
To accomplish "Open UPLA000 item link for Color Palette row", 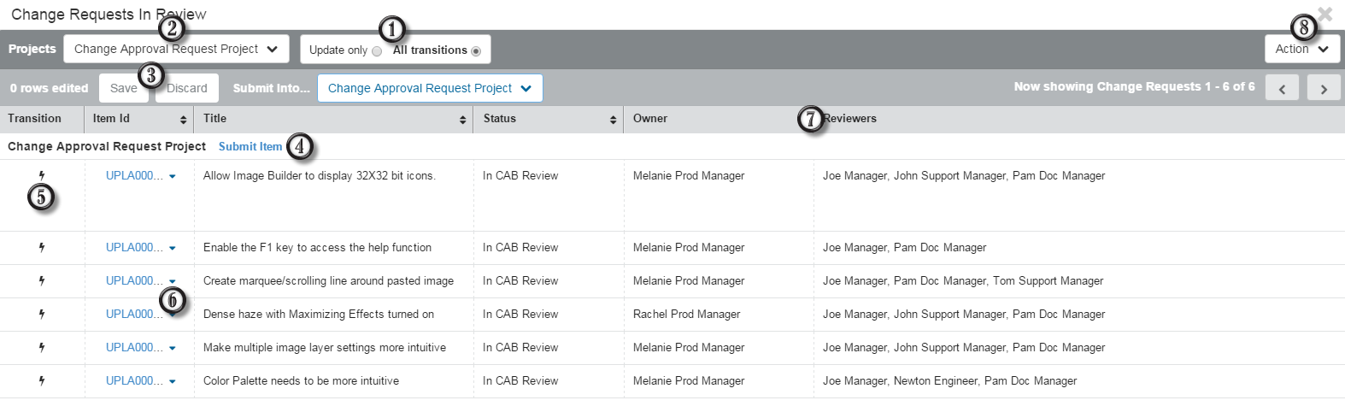I will click(134, 380).
